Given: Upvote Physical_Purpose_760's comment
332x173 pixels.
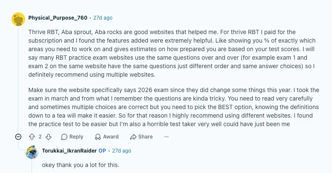Looking at the screenshot, I should click(32, 137).
